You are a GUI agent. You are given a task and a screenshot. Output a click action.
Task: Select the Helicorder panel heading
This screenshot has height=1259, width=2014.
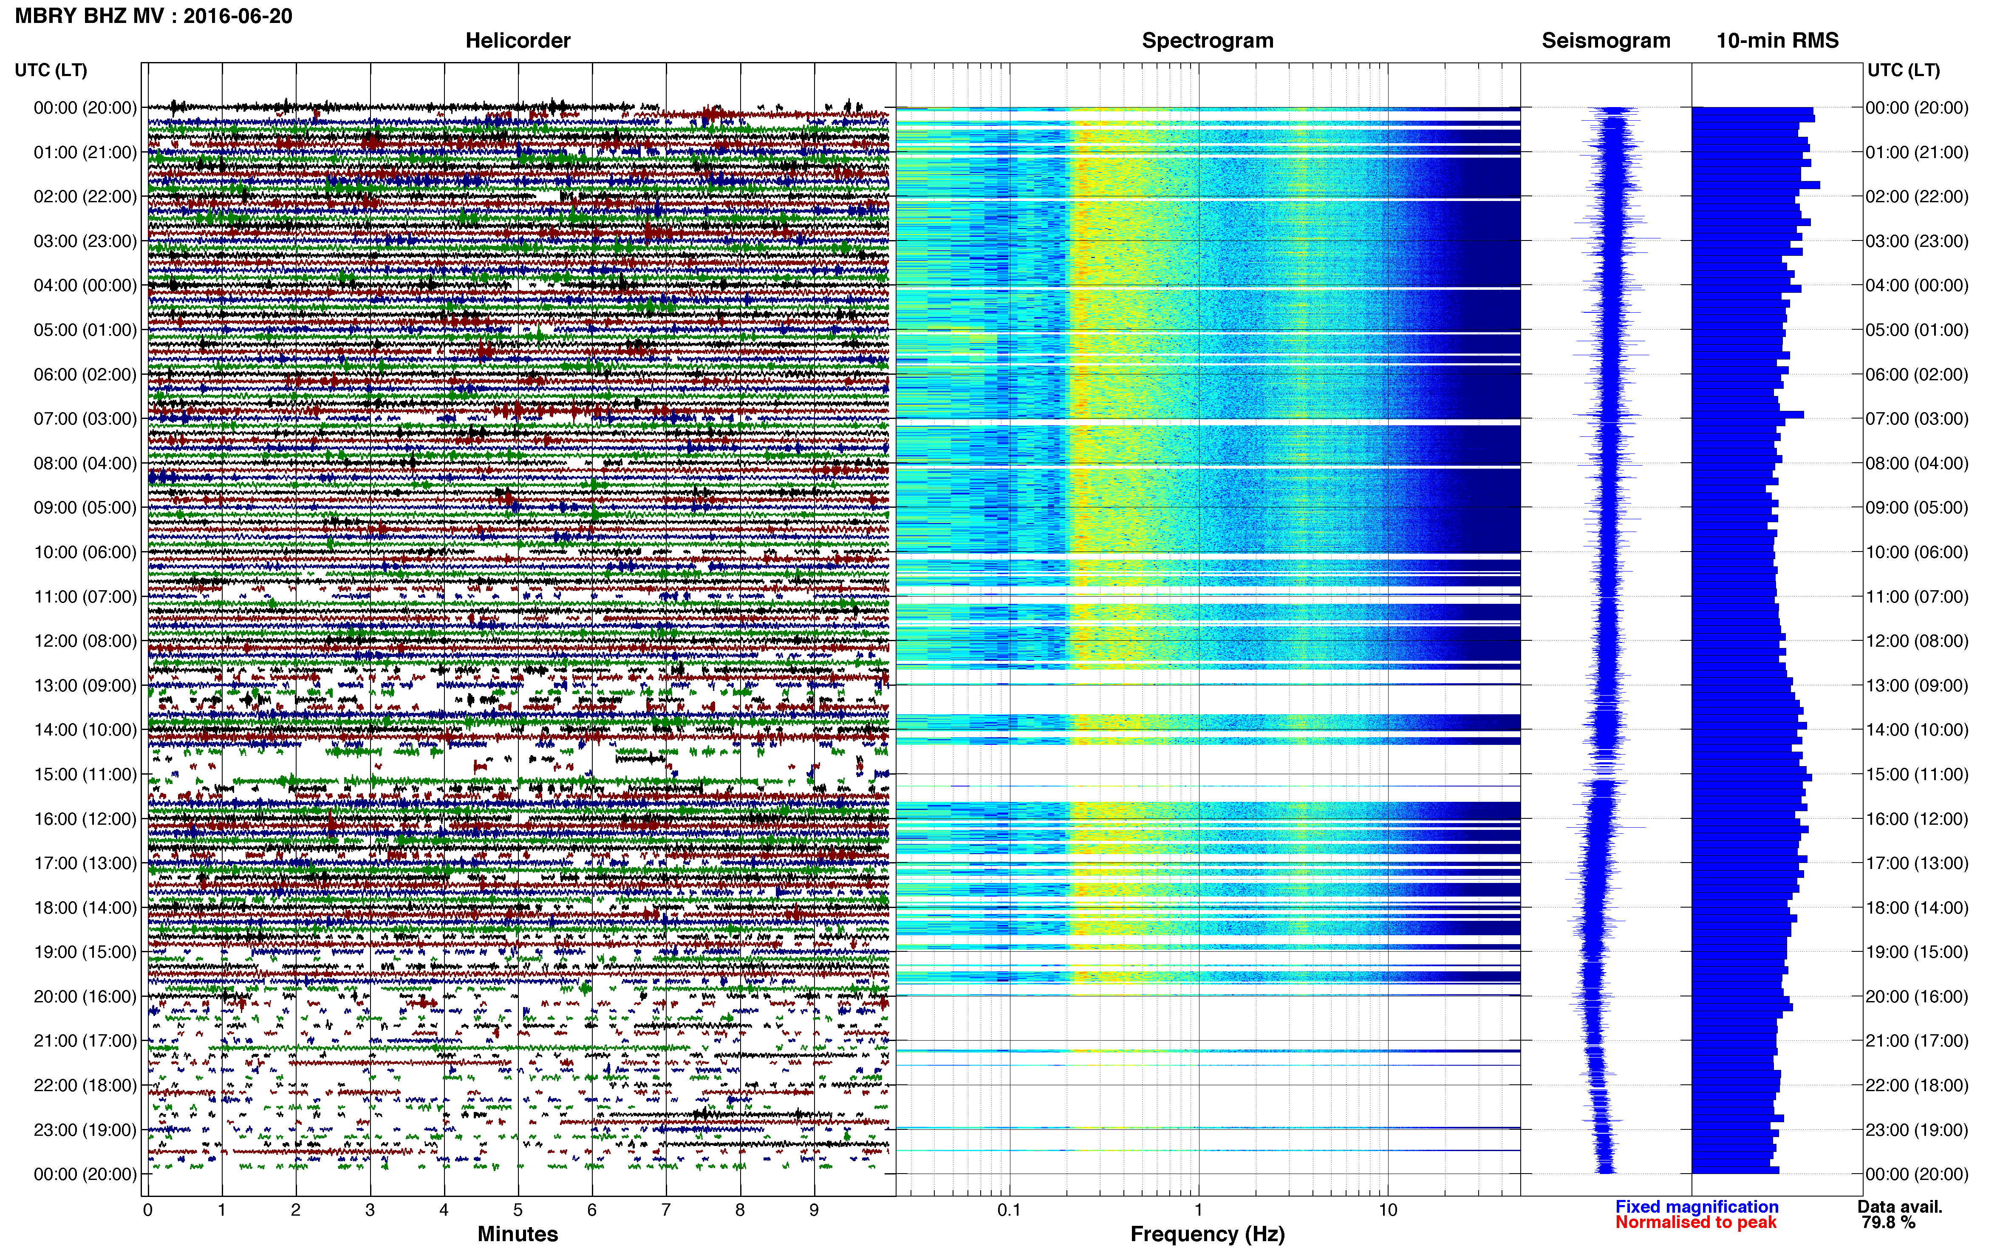[518, 41]
